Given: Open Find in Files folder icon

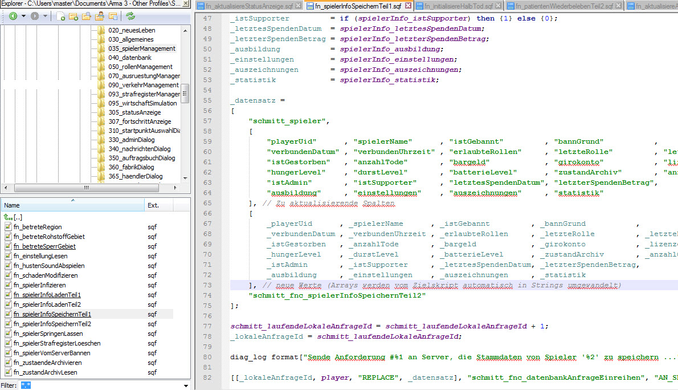Looking at the screenshot, I should point(87,17).
